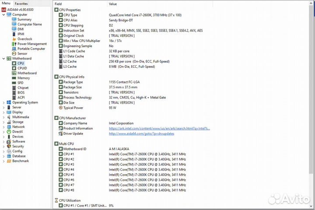Select the CPUID chip icon
Image resolution: width=315 pixels, height=210 pixels.
pyautogui.click(x=14, y=68)
